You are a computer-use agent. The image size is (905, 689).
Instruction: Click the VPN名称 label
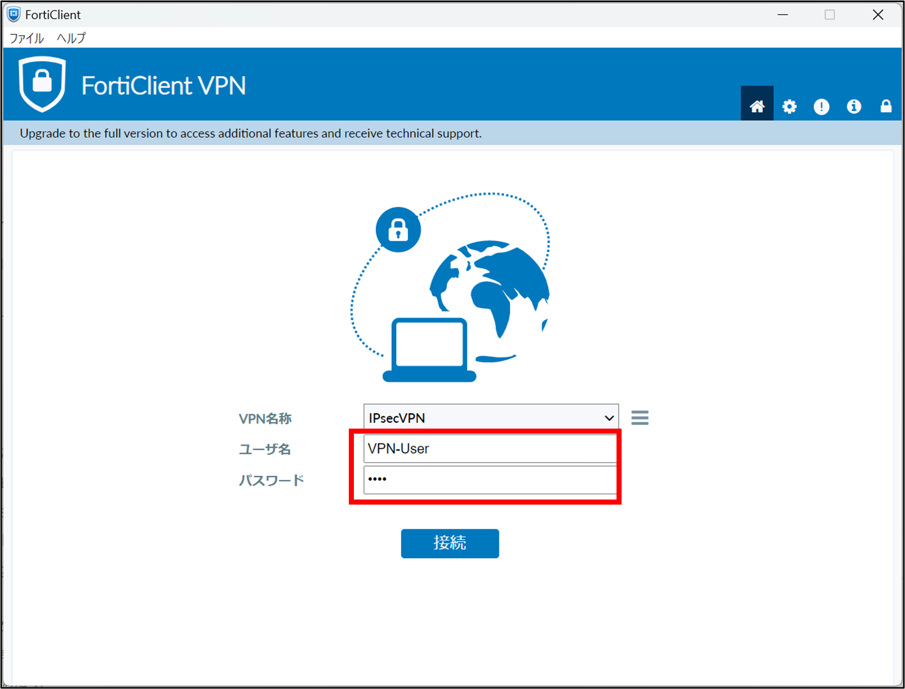coord(265,418)
